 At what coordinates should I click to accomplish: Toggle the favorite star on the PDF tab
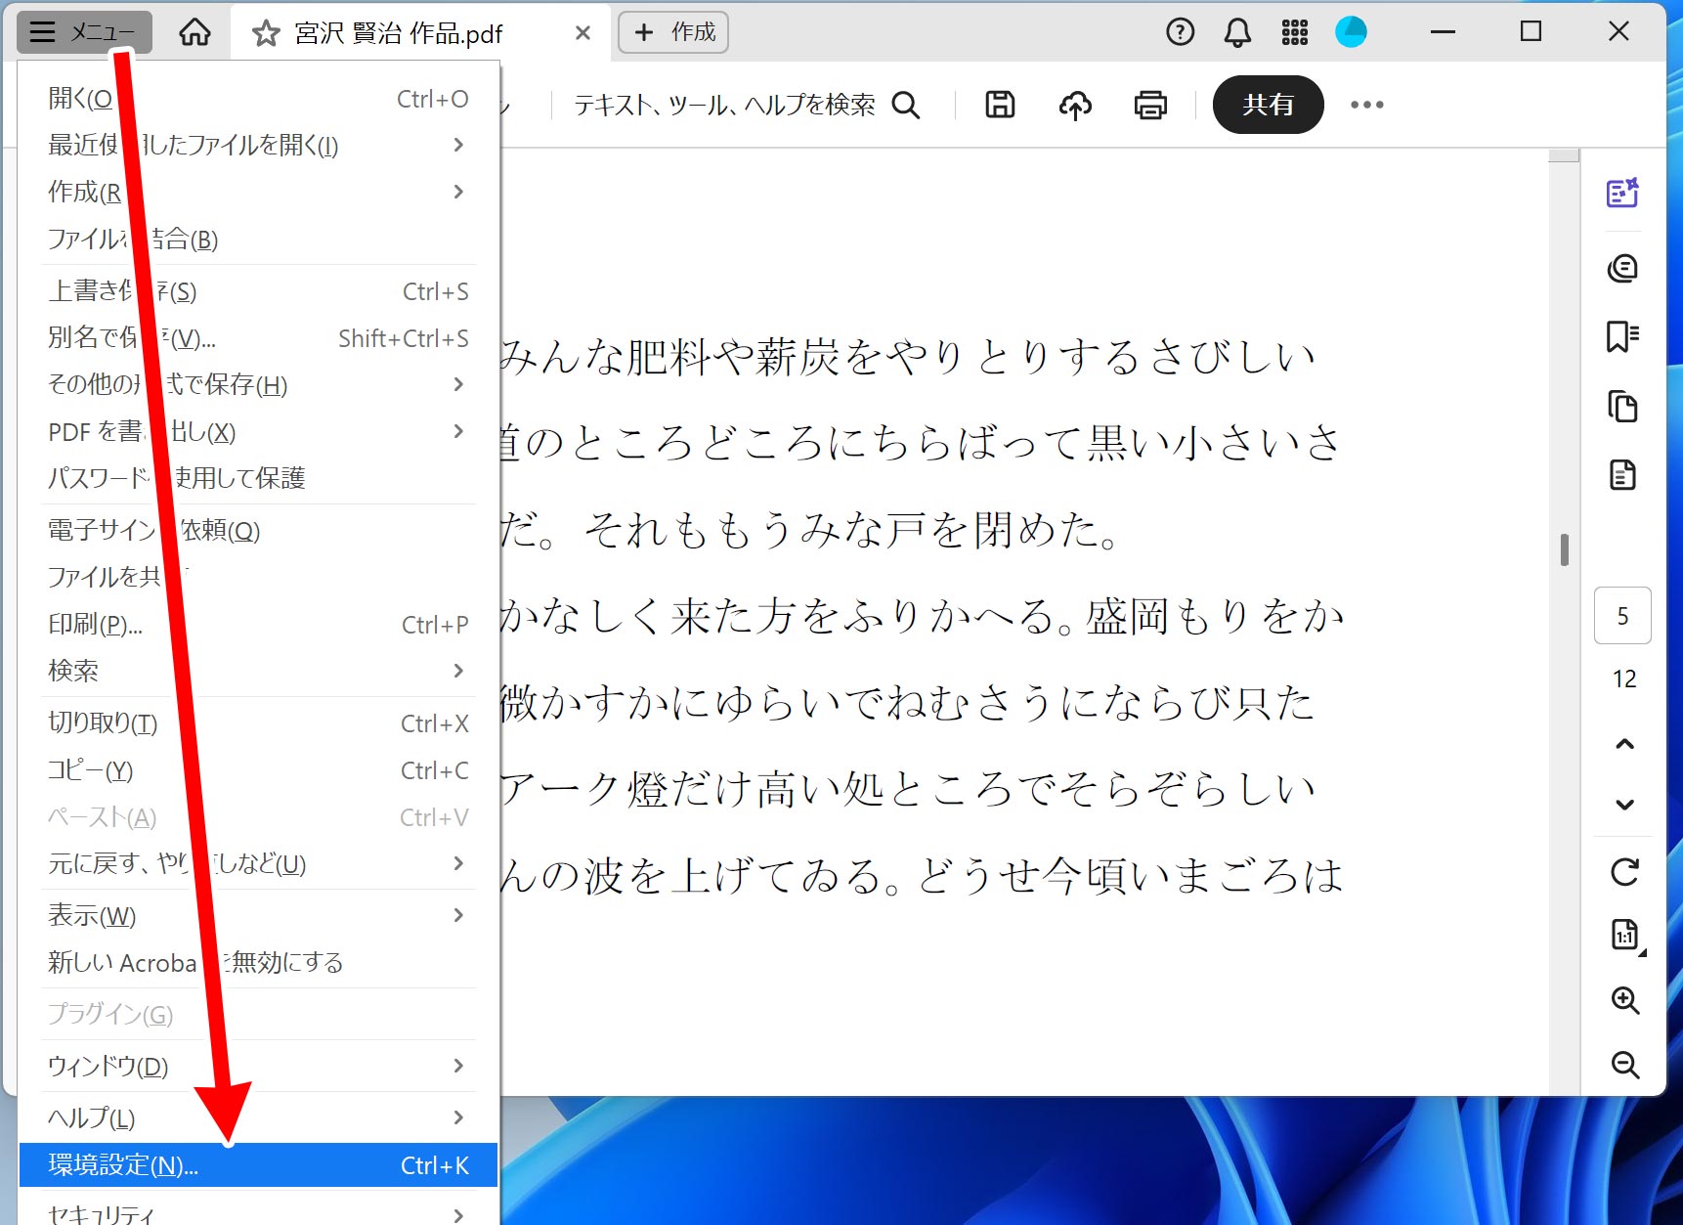(264, 32)
